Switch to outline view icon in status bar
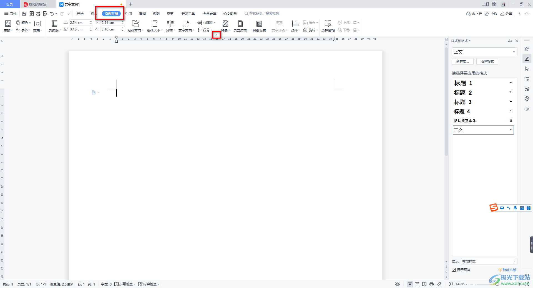533x288 pixels. click(417, 284)
